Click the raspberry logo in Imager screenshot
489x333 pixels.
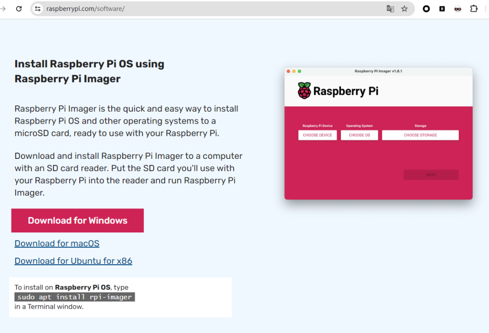point(304,91)
